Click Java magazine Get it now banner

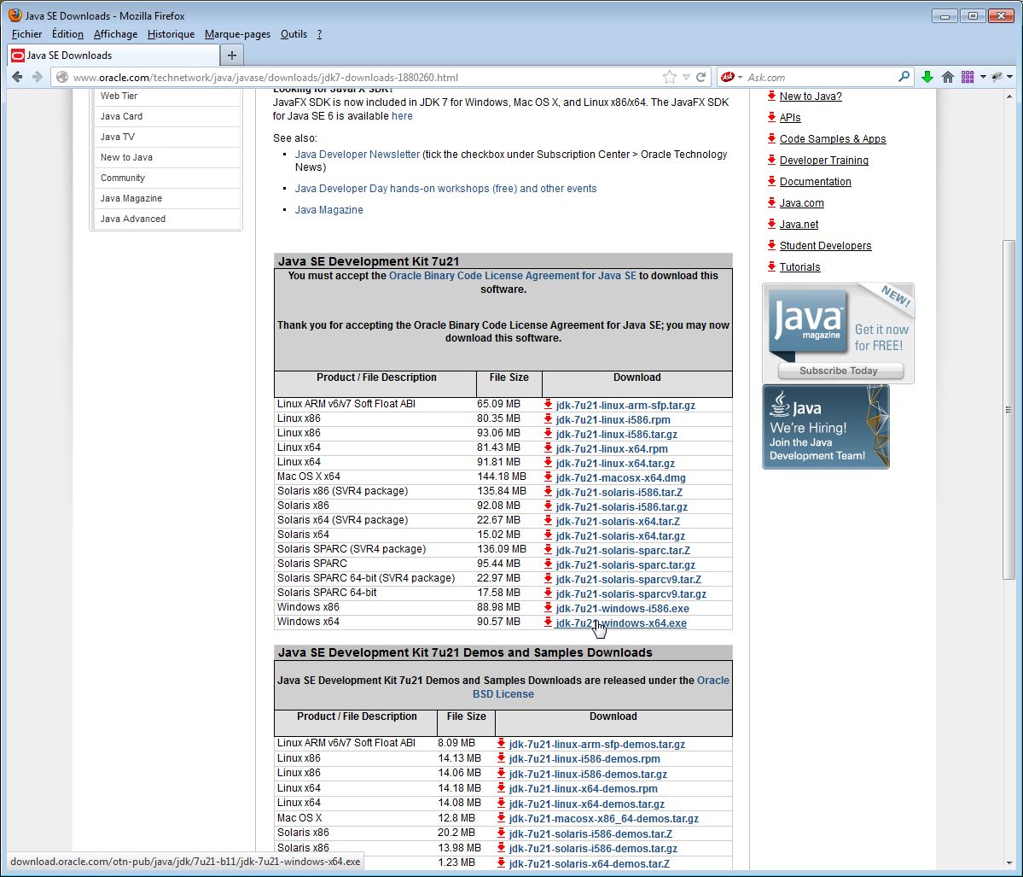point(839,333)
